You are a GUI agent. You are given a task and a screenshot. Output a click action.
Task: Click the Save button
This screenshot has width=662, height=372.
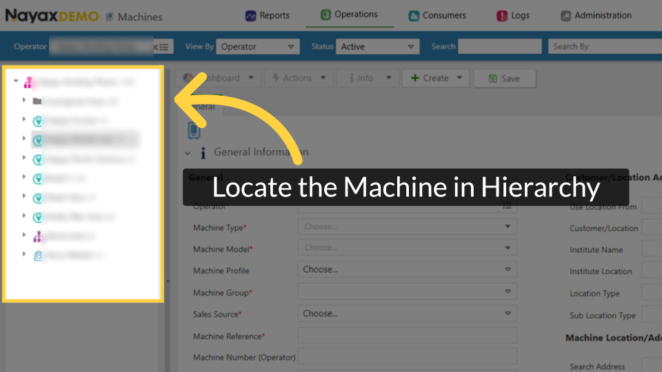pos(504,79)
